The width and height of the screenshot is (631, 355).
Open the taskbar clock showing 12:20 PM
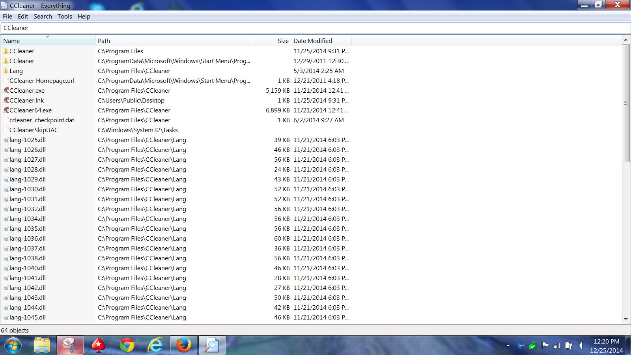[x=607, y=346]
